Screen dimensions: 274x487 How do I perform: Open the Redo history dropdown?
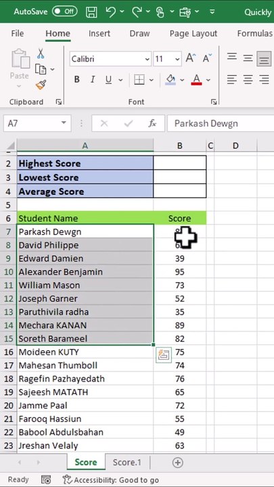[x=148, y=11]
